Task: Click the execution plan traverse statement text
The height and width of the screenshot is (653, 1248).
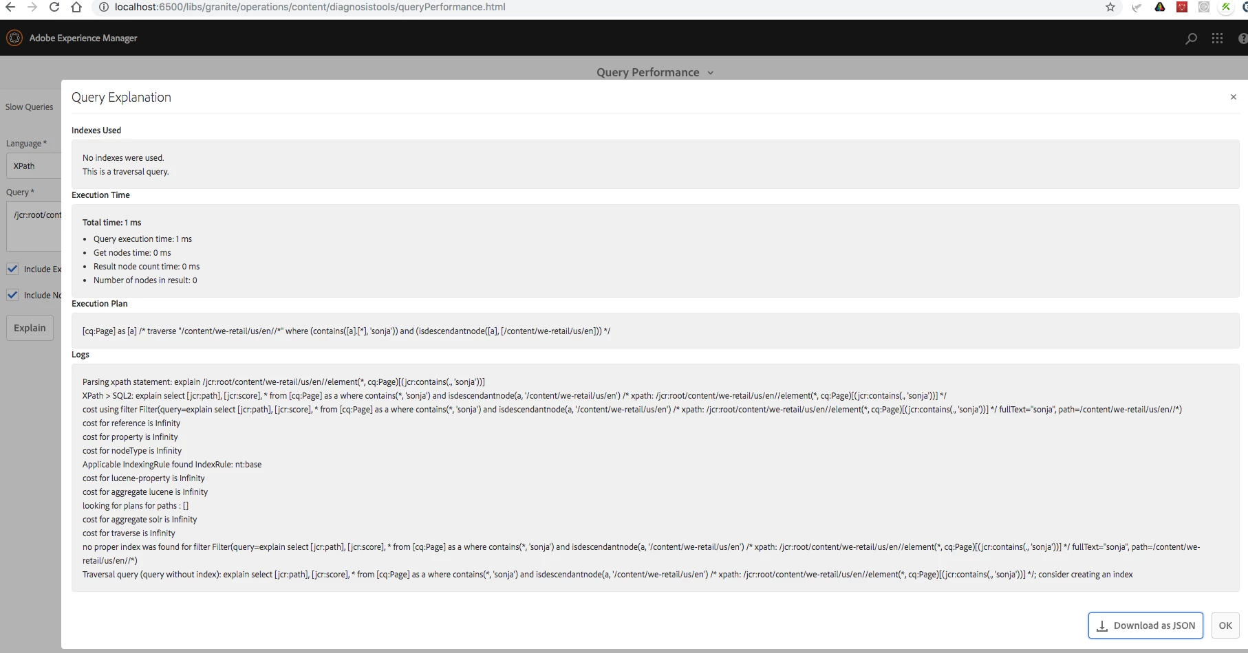Action: pos(346,331)
